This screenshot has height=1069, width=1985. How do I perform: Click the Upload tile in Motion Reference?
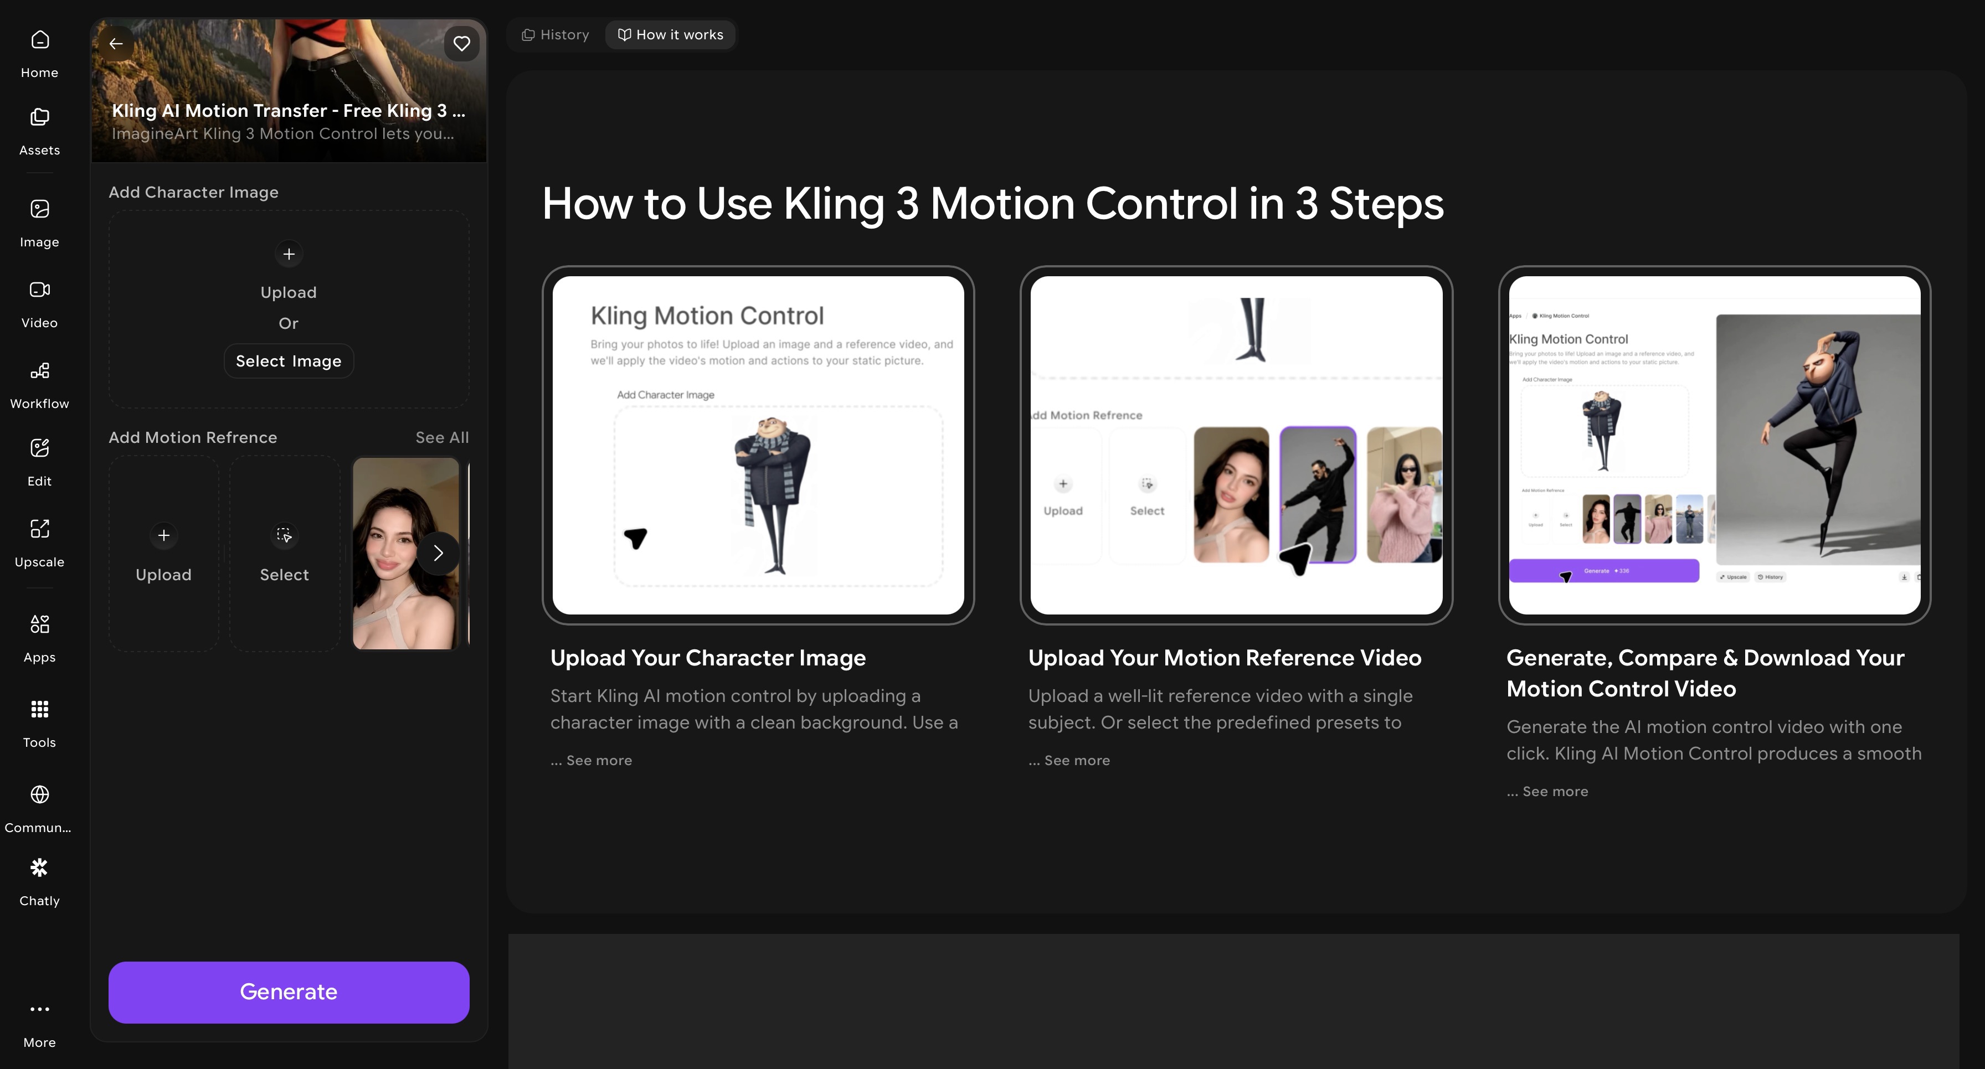tap(163, 553)
